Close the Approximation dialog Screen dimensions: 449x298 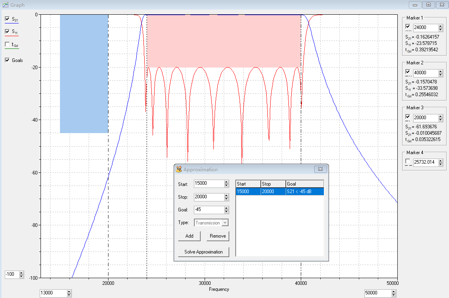[x=320, y=169]
